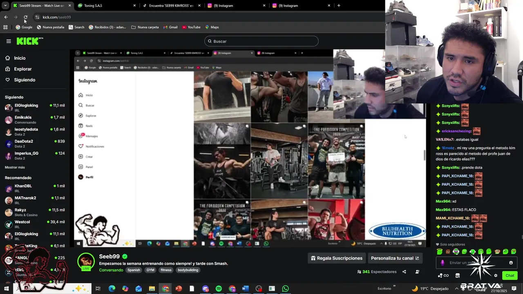523x294 pixels.
Task: Open Siguiendo in the Kick sidebar
Action: (x=25, y=80)
